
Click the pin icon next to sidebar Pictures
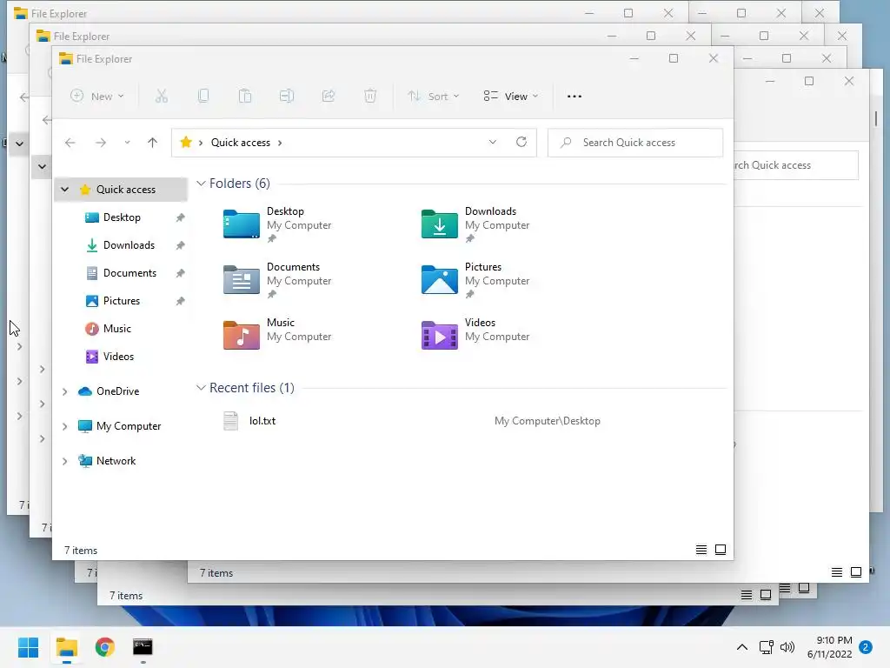[181, 301]
